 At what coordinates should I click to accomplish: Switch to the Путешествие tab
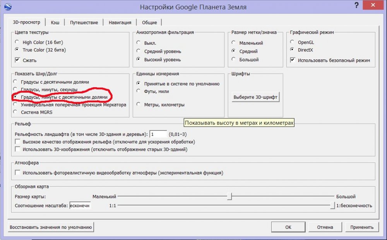coord(84,22)
